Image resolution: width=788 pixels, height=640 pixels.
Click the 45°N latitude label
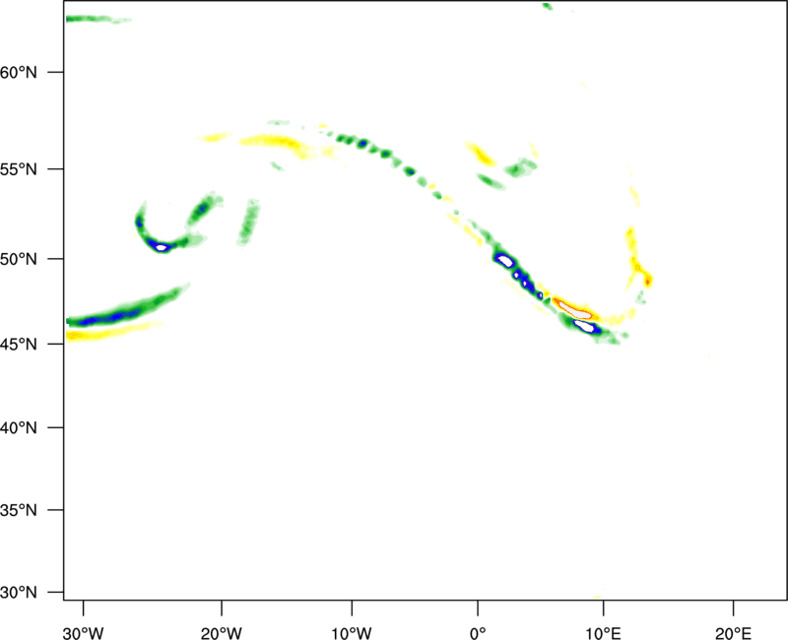pos(19,344)
